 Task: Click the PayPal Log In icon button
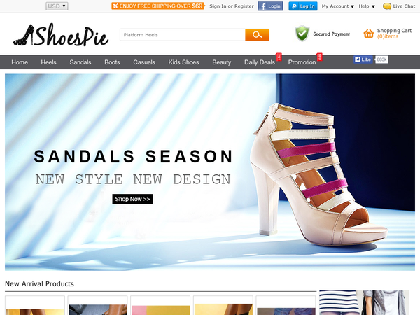303,6
